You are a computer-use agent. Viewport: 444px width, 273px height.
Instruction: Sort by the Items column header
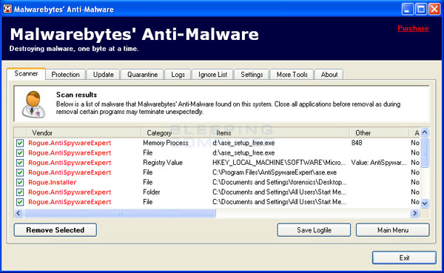280,133
